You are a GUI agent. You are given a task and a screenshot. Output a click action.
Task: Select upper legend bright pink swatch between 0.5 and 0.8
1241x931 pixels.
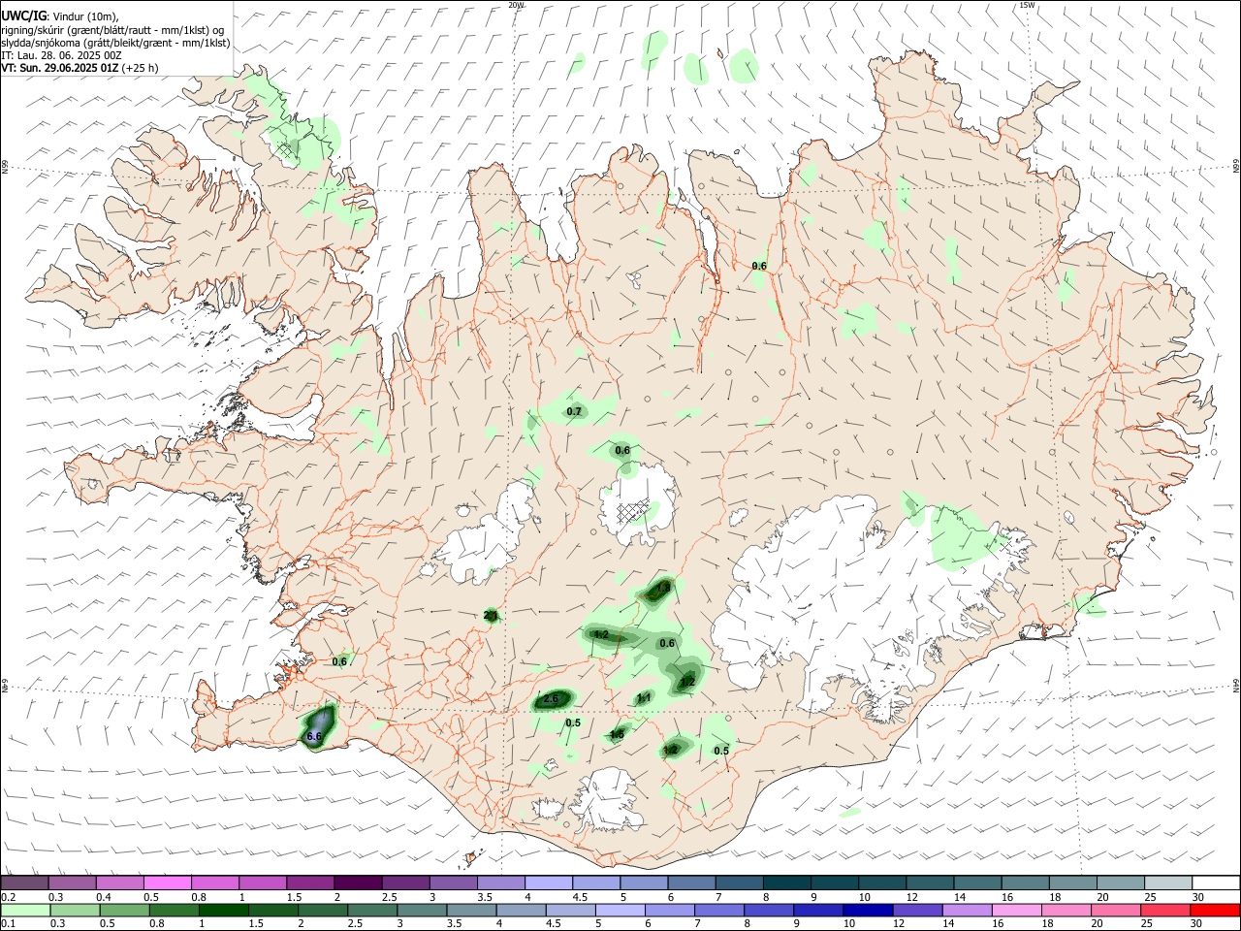[x=167, y=883]
